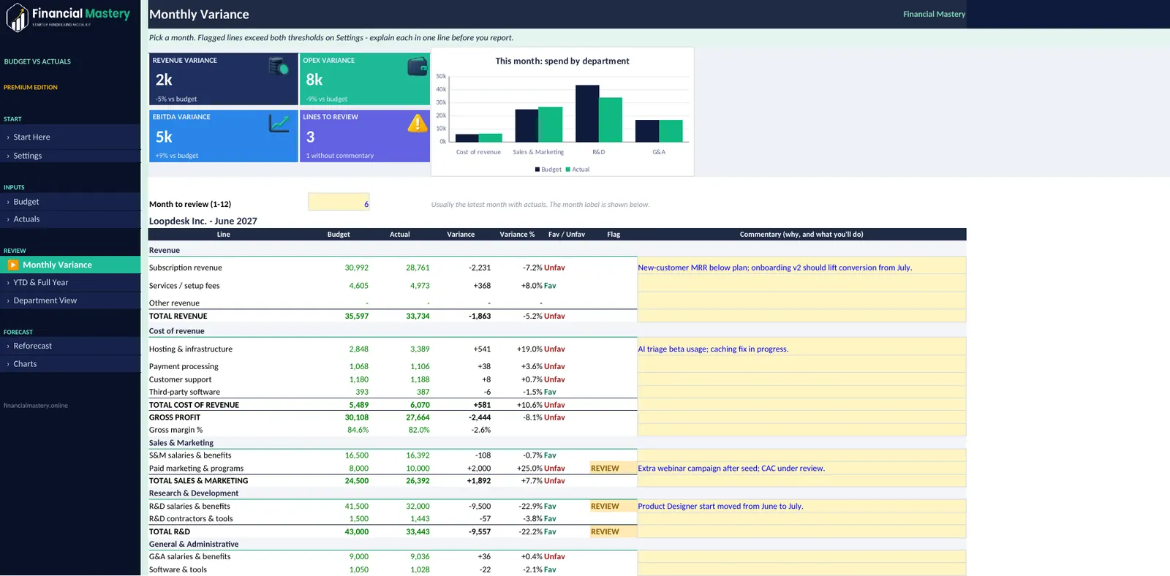Select the Month to review input cell
The height and width of the screenshot is (576, 1170).
pos(339,202)
